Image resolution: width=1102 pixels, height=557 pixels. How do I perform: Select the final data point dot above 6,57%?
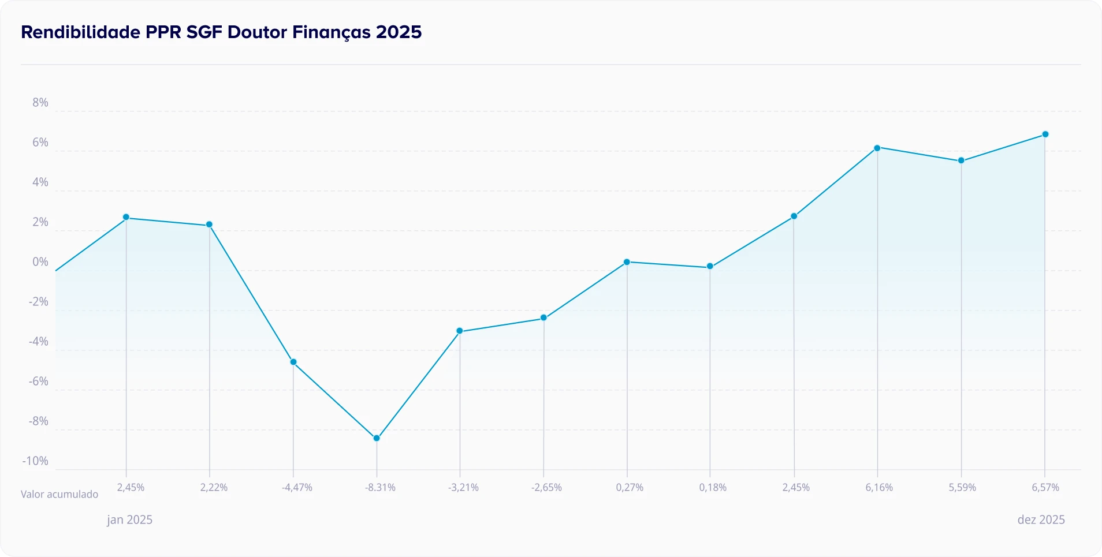(1045, 134)
